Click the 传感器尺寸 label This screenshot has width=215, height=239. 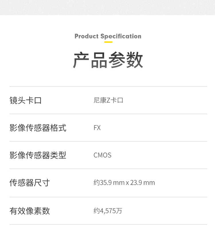click(30, 183)
